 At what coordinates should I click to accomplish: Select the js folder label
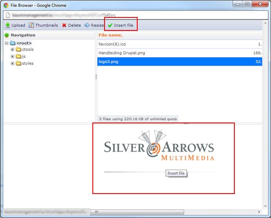click(24, 56)
